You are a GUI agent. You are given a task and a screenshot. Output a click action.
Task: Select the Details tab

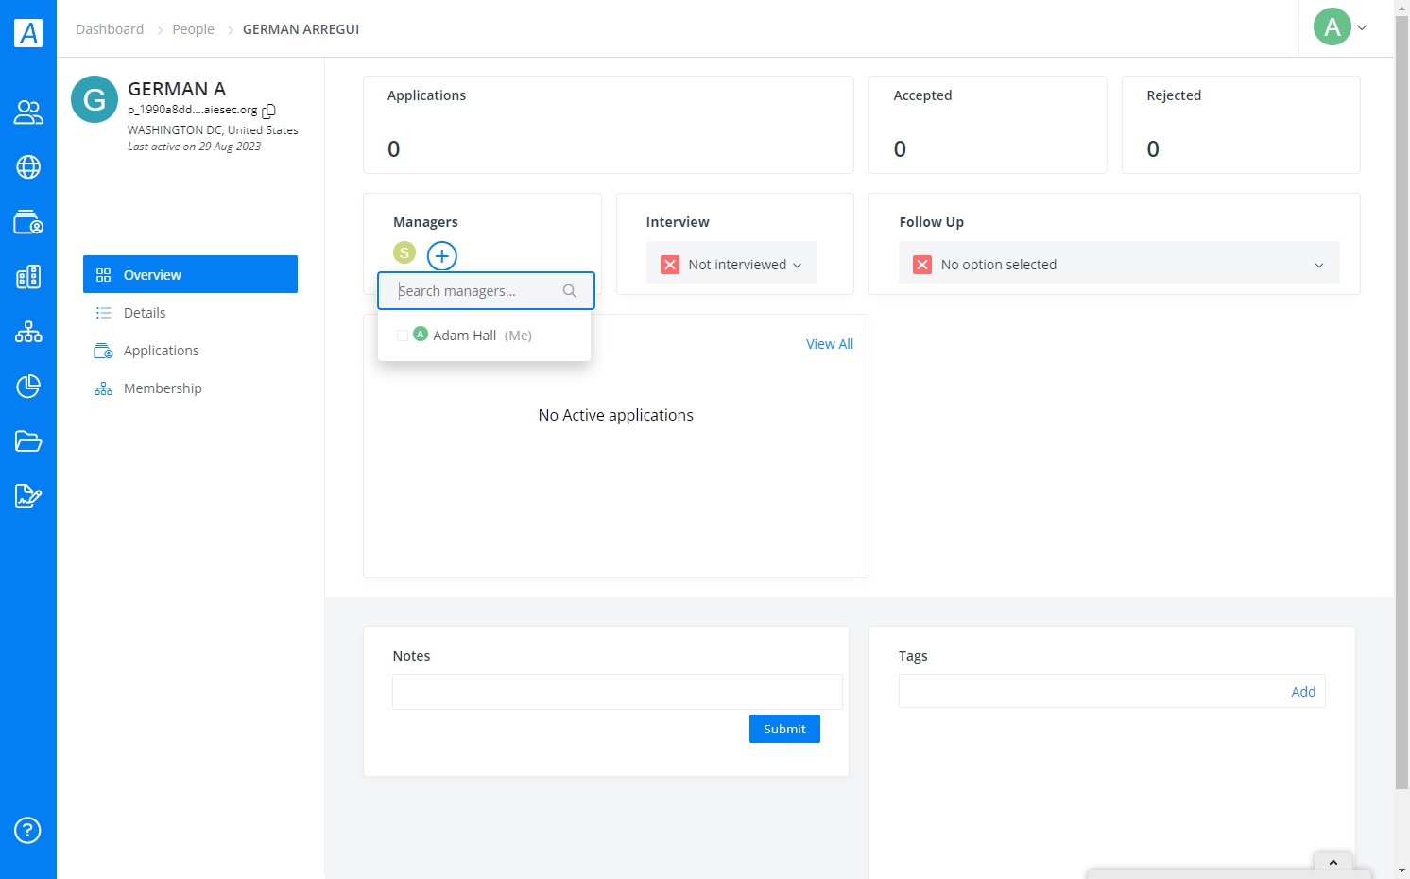pos(190,312)
